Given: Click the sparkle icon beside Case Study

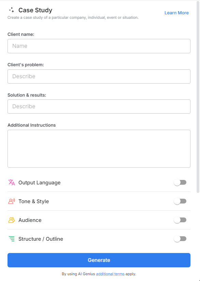Looking at the screenshot, I should [x=11, y=10].
